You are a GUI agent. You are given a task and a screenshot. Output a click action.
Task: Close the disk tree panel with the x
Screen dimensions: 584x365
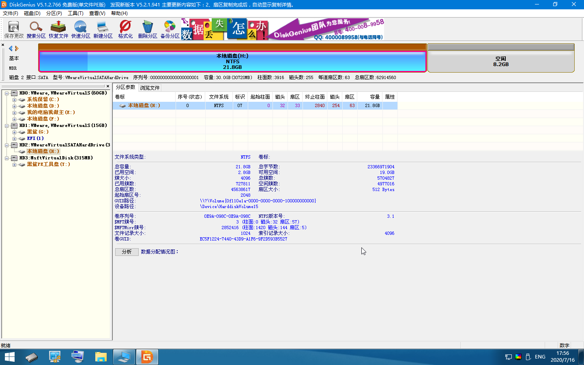[x=107, y=86]
